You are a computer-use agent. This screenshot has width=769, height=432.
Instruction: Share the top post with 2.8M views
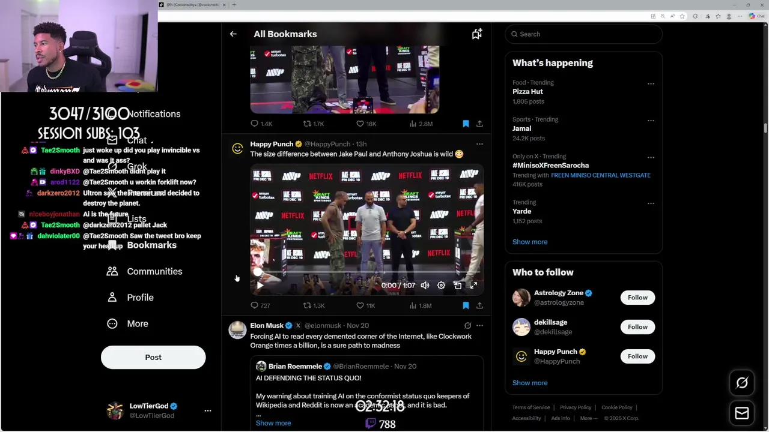[x=479, y=124]
